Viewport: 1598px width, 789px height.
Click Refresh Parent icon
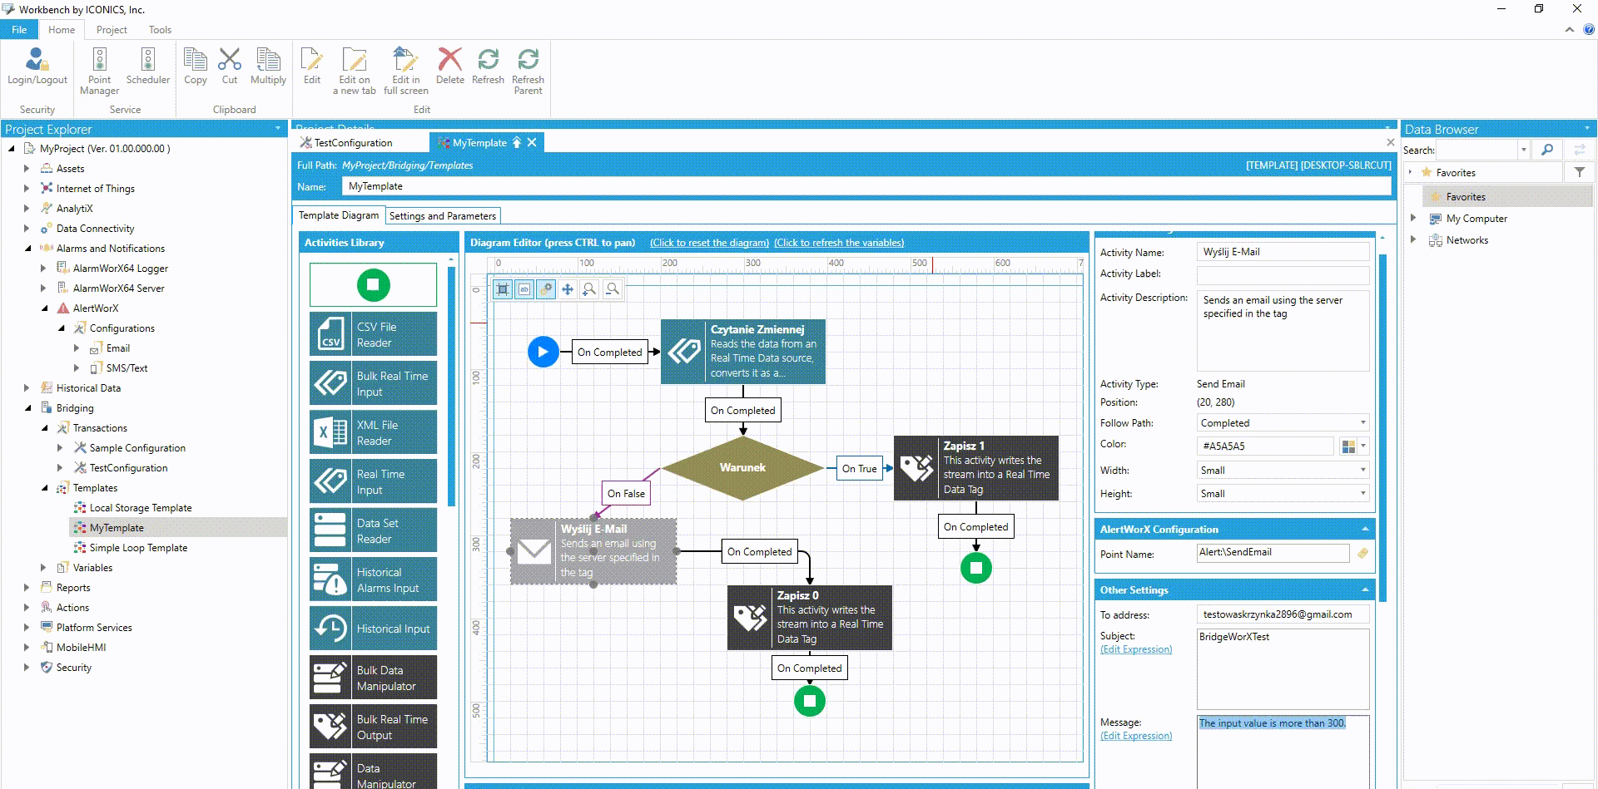coord(528,70)
